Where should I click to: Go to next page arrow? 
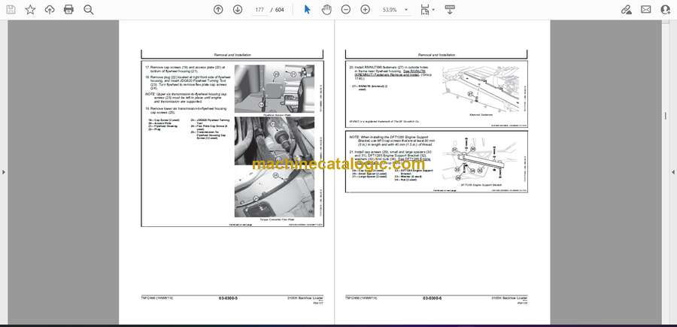point(238,10)
